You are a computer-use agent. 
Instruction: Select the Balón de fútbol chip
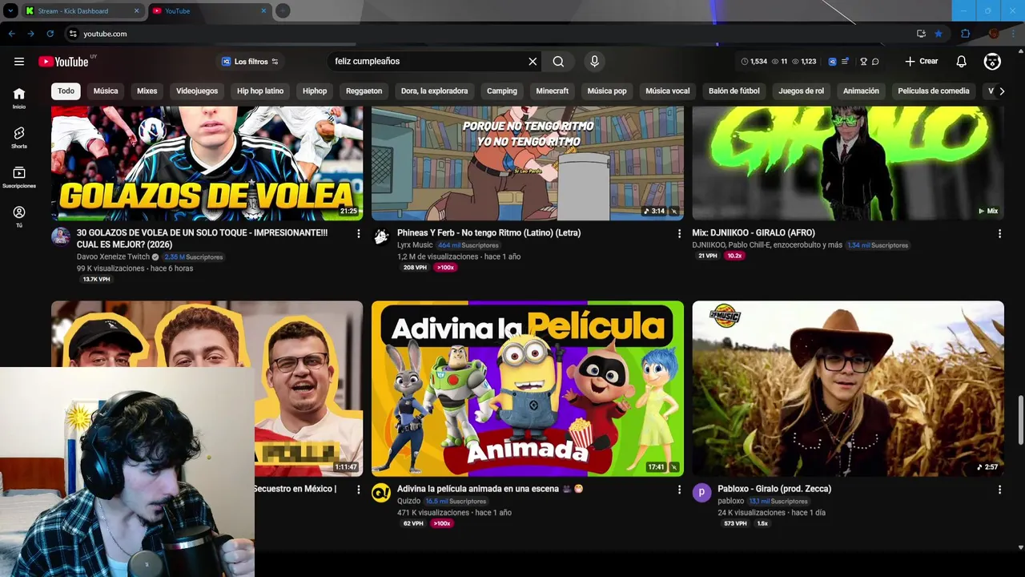(x=734, y=91)
